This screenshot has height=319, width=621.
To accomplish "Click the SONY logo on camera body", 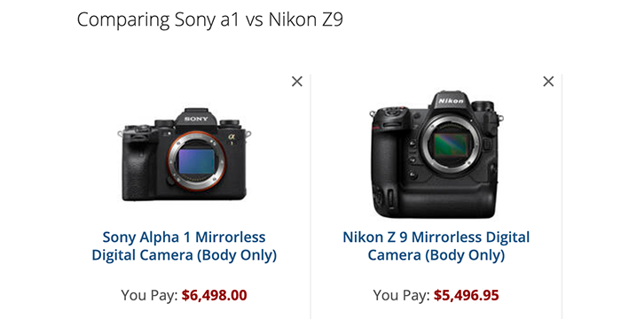I will point(196,119).
